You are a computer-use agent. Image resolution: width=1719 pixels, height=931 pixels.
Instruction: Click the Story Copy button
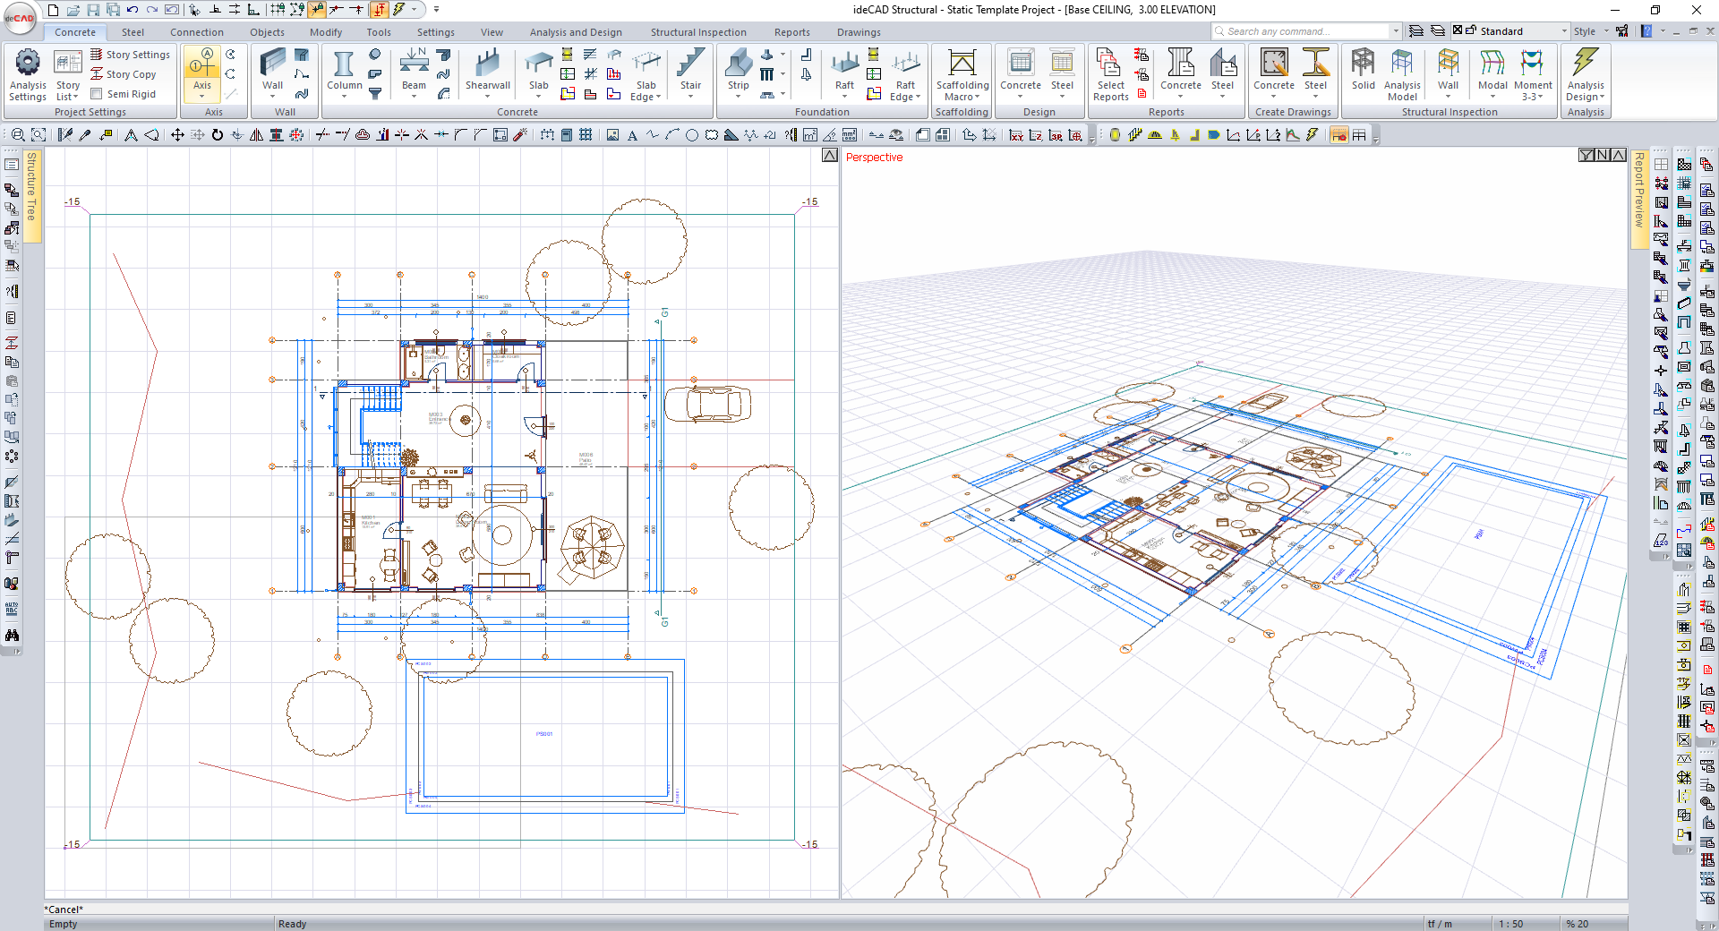click(x=124, y=74)
